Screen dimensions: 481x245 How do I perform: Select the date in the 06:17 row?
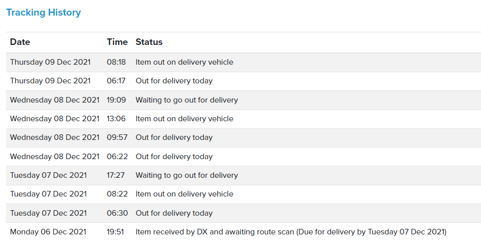(50, 81)
